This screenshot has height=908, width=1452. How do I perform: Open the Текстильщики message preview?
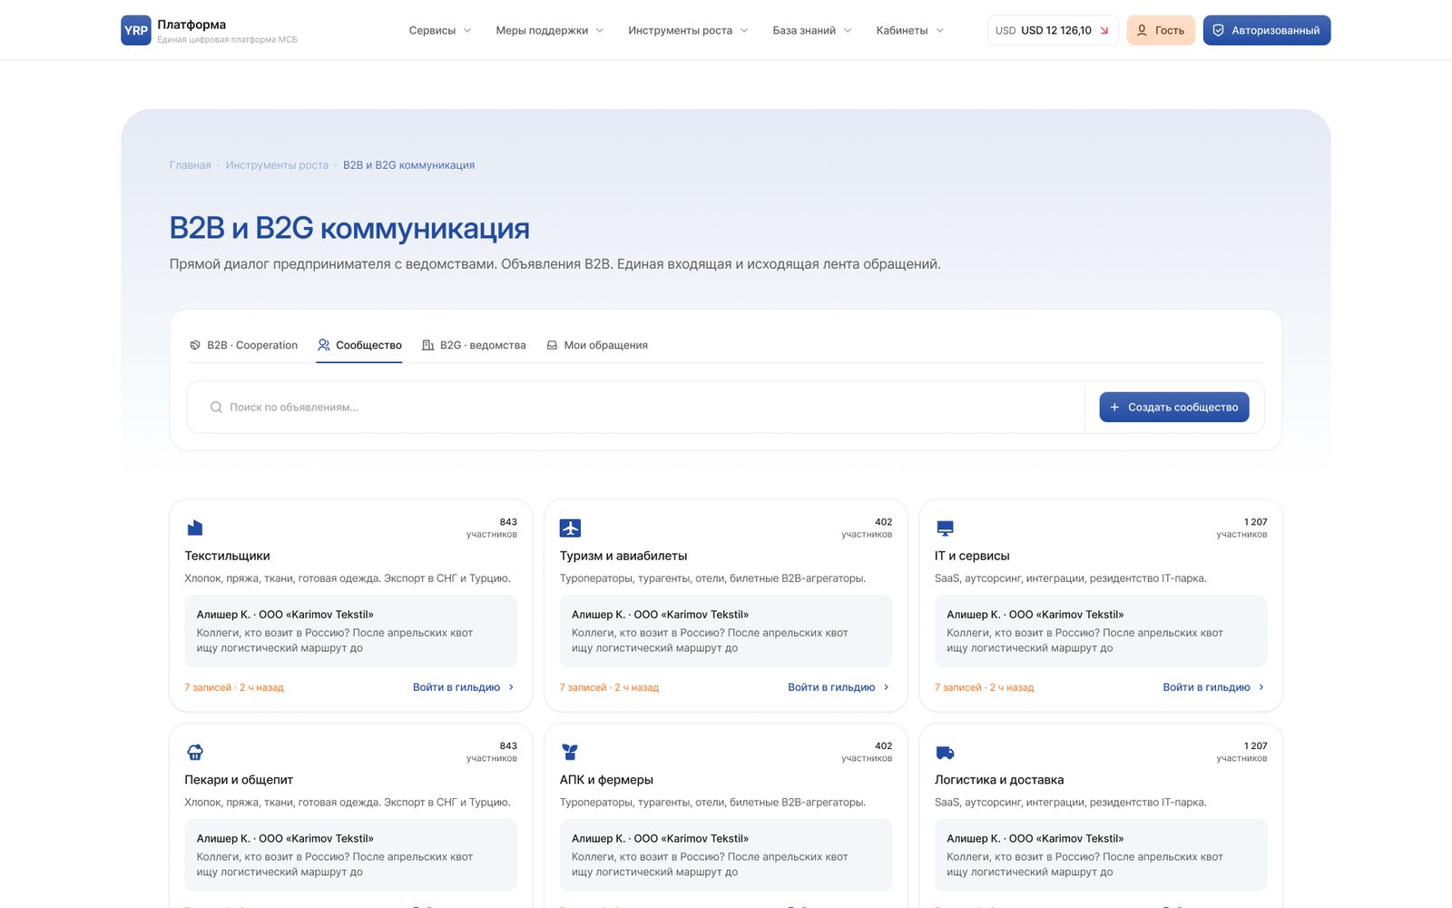click(350, 631)
